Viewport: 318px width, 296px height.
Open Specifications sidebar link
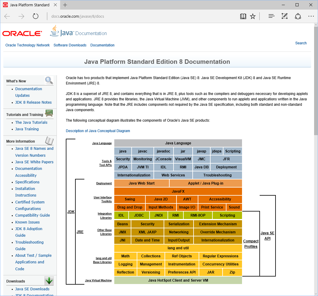click(x=28, y=182)
